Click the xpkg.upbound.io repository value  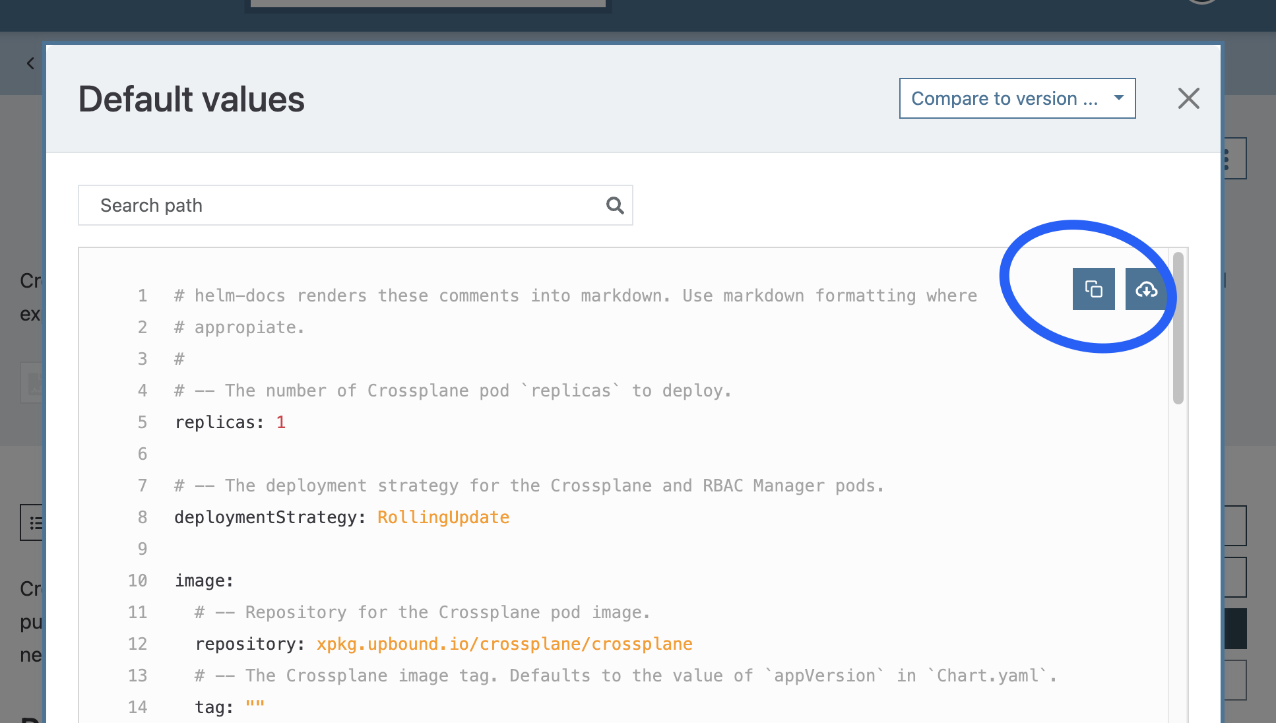click(x=504, y=644)
